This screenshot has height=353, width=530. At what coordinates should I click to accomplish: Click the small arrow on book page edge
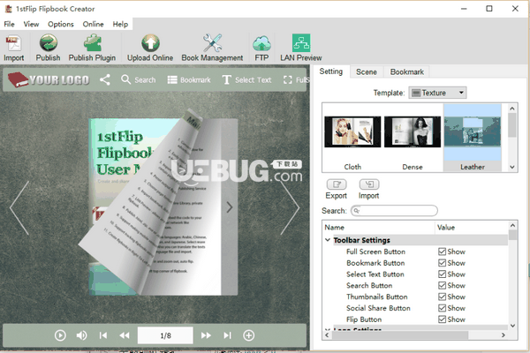coord(230,207)
